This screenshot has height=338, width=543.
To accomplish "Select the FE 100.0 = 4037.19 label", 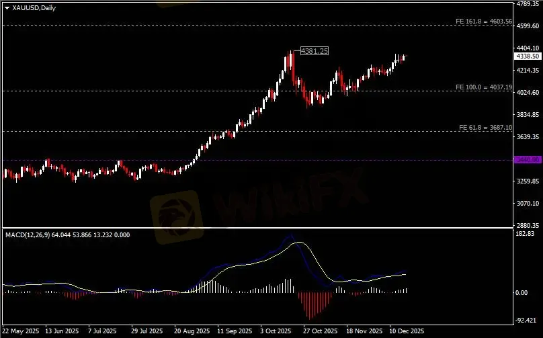I will [483, 87].
